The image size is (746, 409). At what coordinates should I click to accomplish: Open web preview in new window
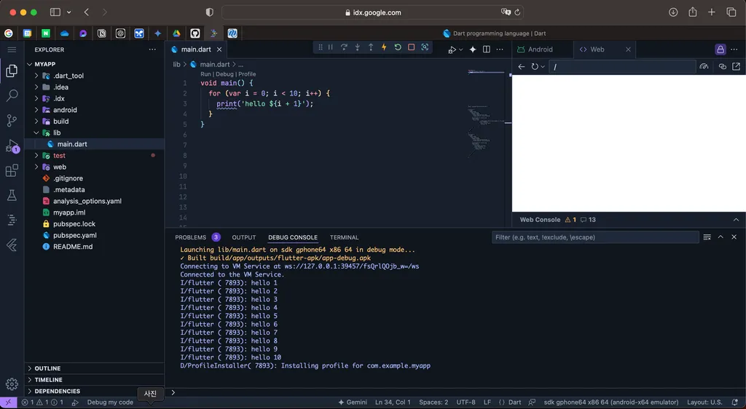(x=736, y=66)
